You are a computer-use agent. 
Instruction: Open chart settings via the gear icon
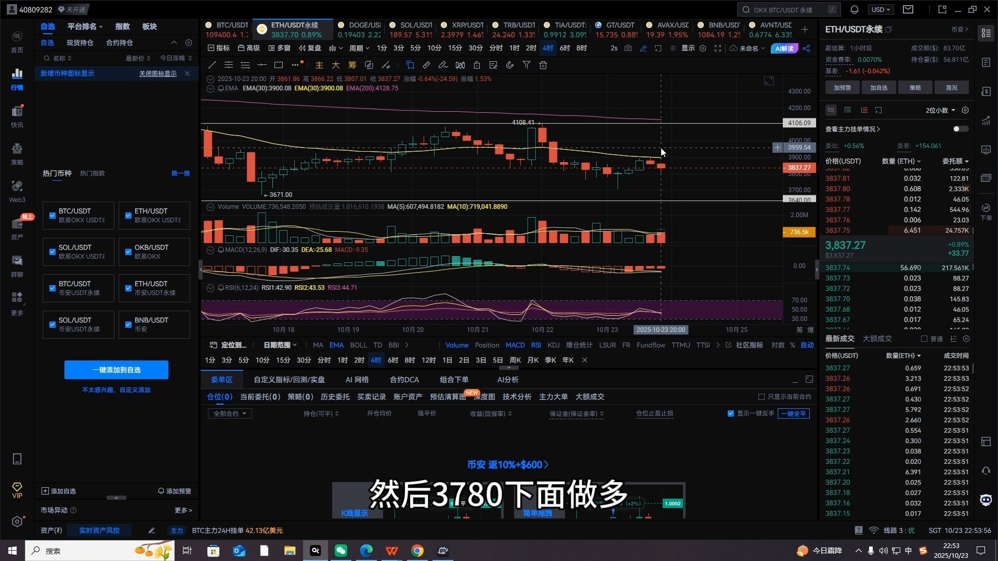point(703,48)
